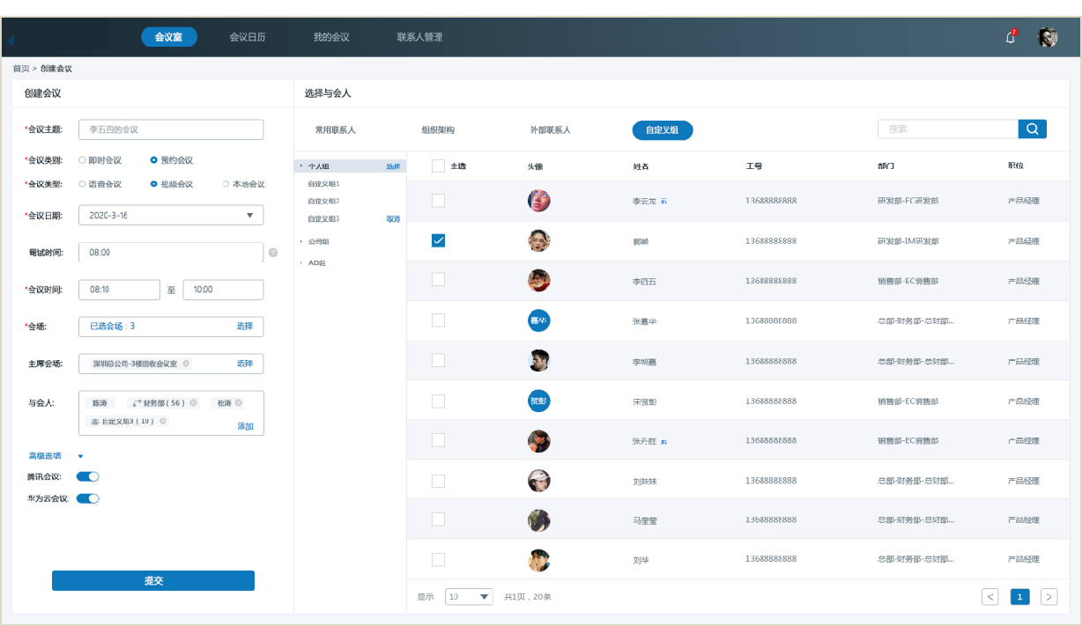Expand the 公司组 tree node
Image resolution: width=1082 pixels, height=626 pixels.
(301, 241)
